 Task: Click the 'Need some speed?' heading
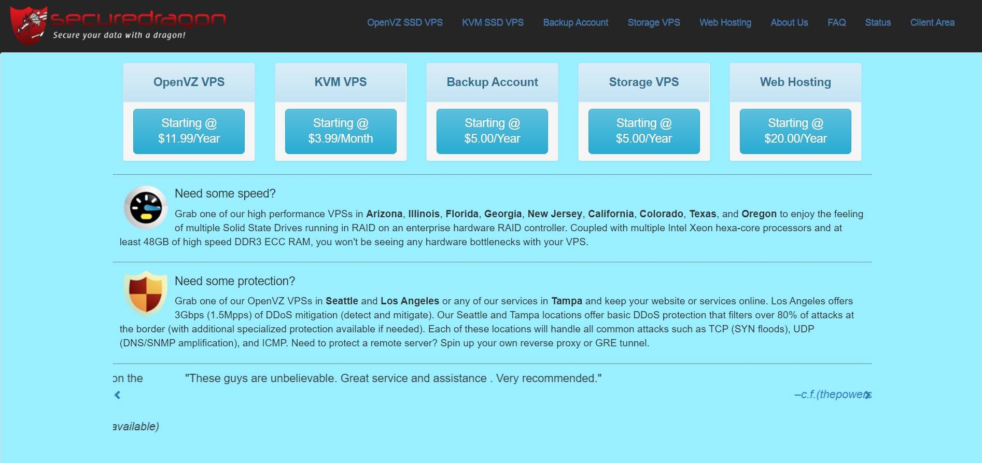tap(225, 193)
